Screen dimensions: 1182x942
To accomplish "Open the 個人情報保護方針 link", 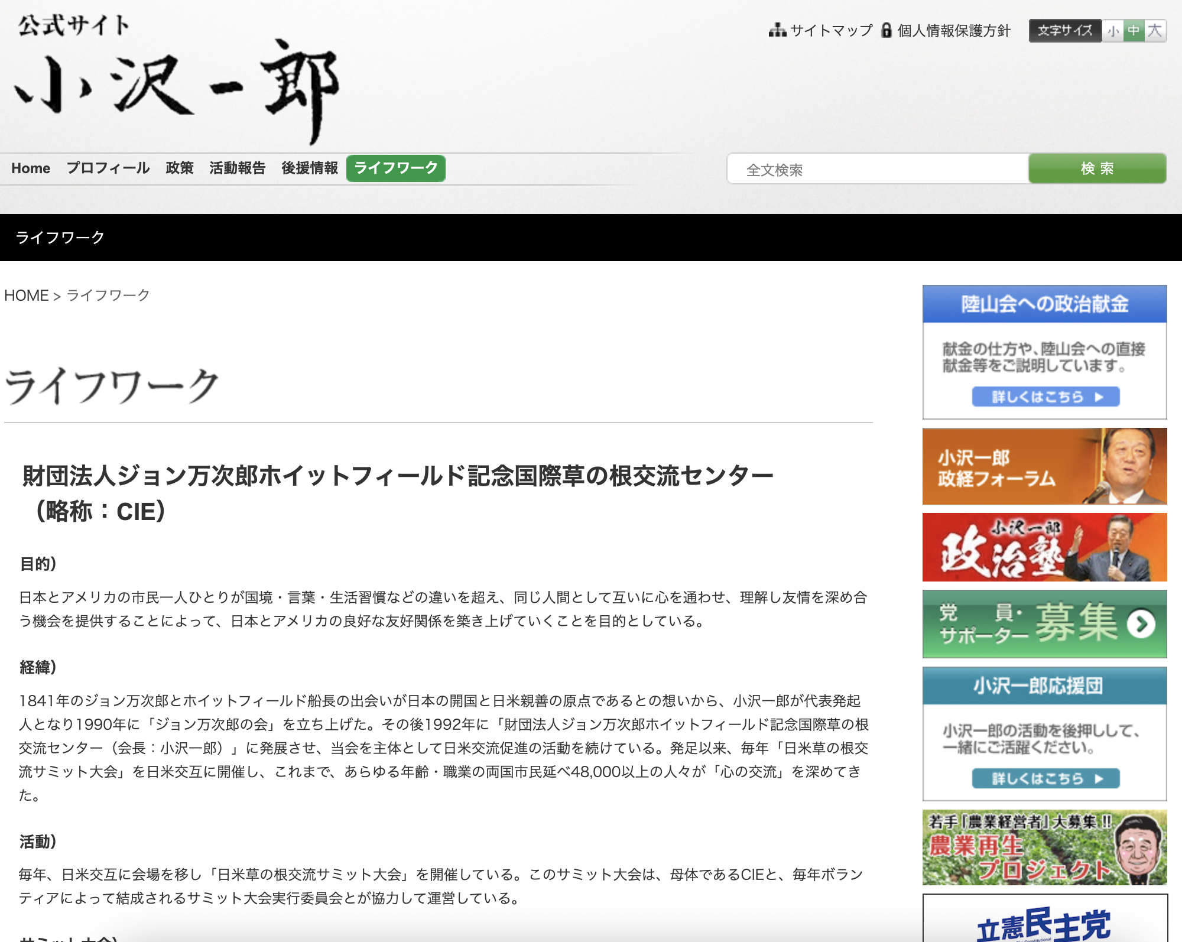I will [x=954, y=30].
